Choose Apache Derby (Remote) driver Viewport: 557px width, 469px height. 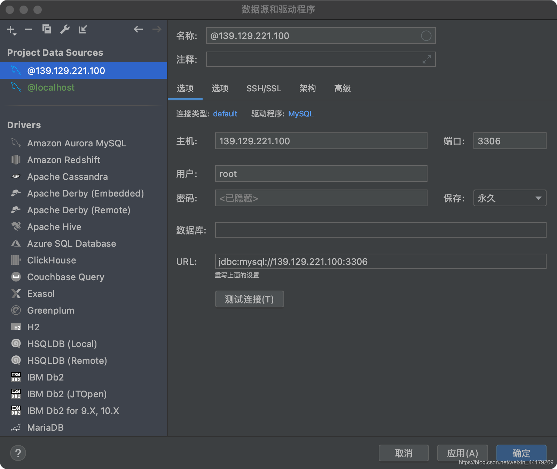(x=84, y=210)
